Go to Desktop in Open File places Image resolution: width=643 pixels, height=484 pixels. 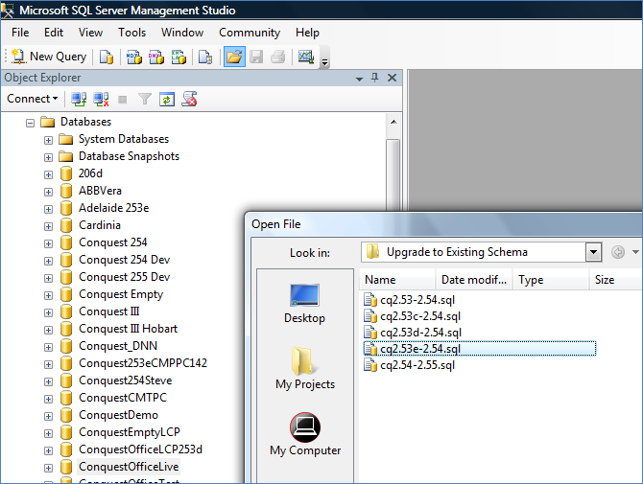(x=304, y=304)
